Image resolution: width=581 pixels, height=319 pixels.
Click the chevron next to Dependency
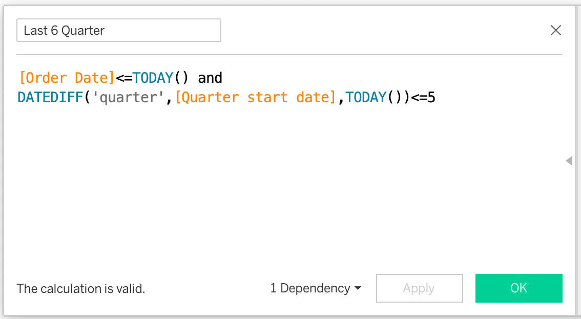[x=358, y=288]
